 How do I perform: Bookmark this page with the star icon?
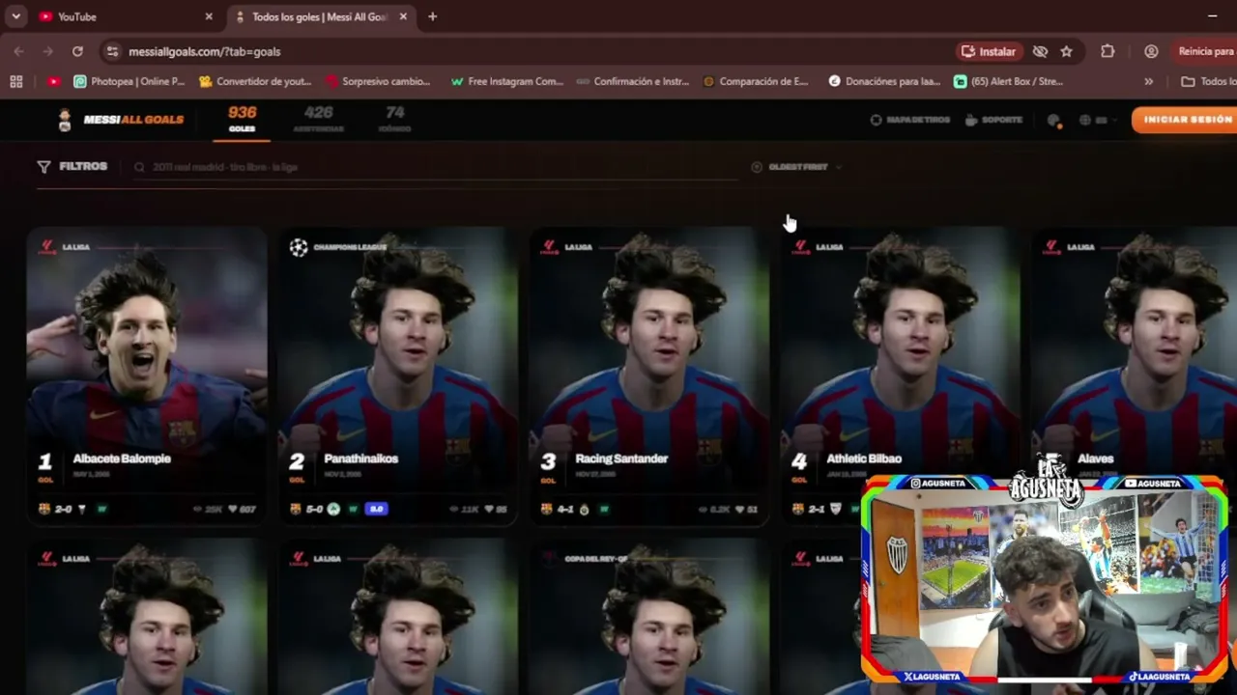click(x=1066, y=51)
